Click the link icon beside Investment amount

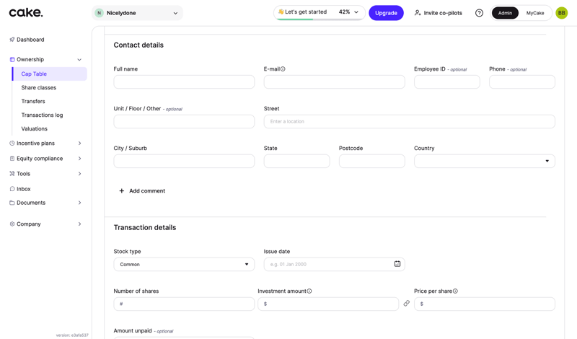(406, 304)
